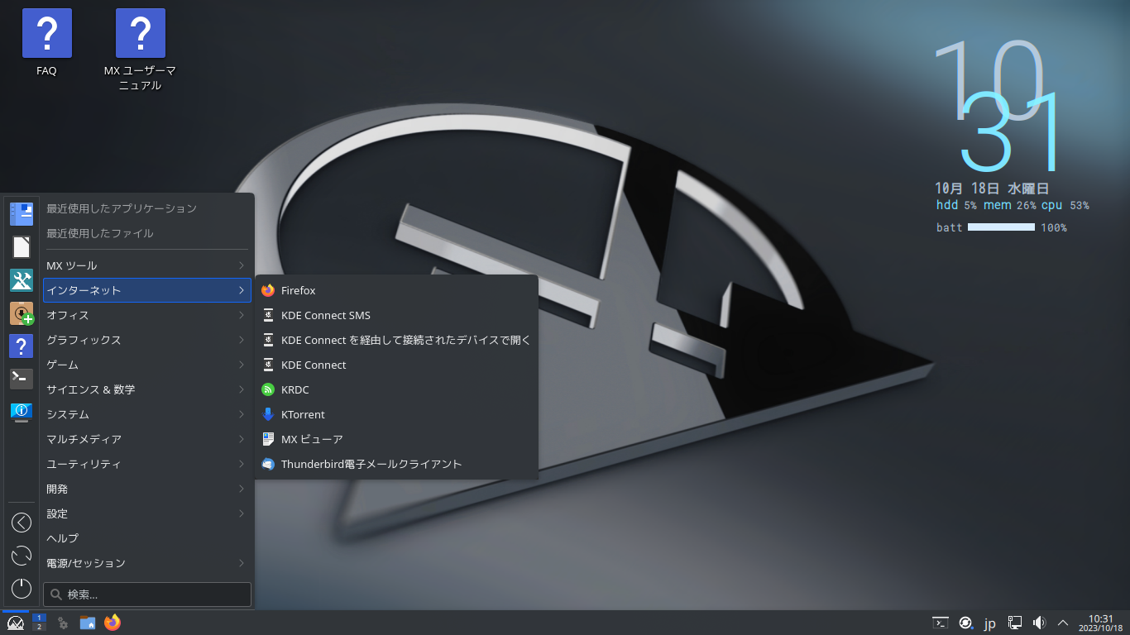Expand the オフィス category
This screenshot has height=635, width=1130.
click(x=146, y=315)
